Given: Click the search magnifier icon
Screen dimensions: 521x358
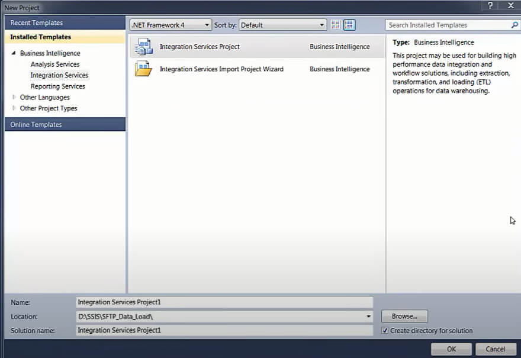Looking at the screenshot, I should [x=514, y=25].
